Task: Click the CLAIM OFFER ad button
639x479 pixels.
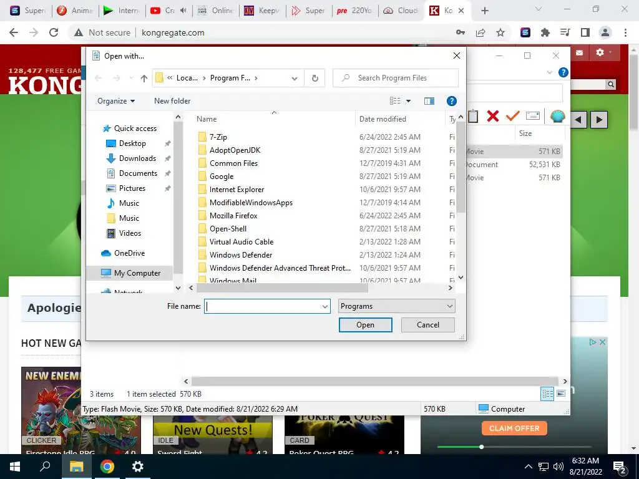Action: (x=514, y=428)
